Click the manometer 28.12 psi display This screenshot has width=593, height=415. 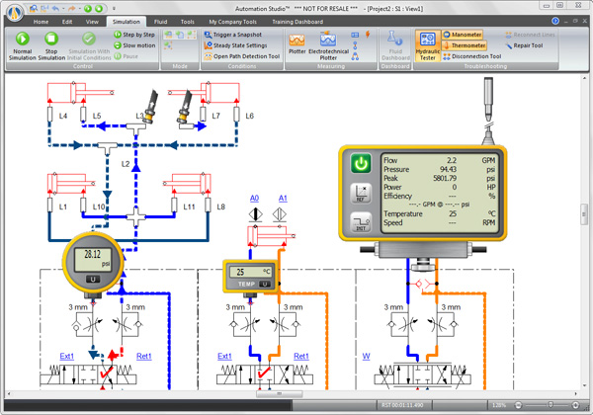pos(93,259)
